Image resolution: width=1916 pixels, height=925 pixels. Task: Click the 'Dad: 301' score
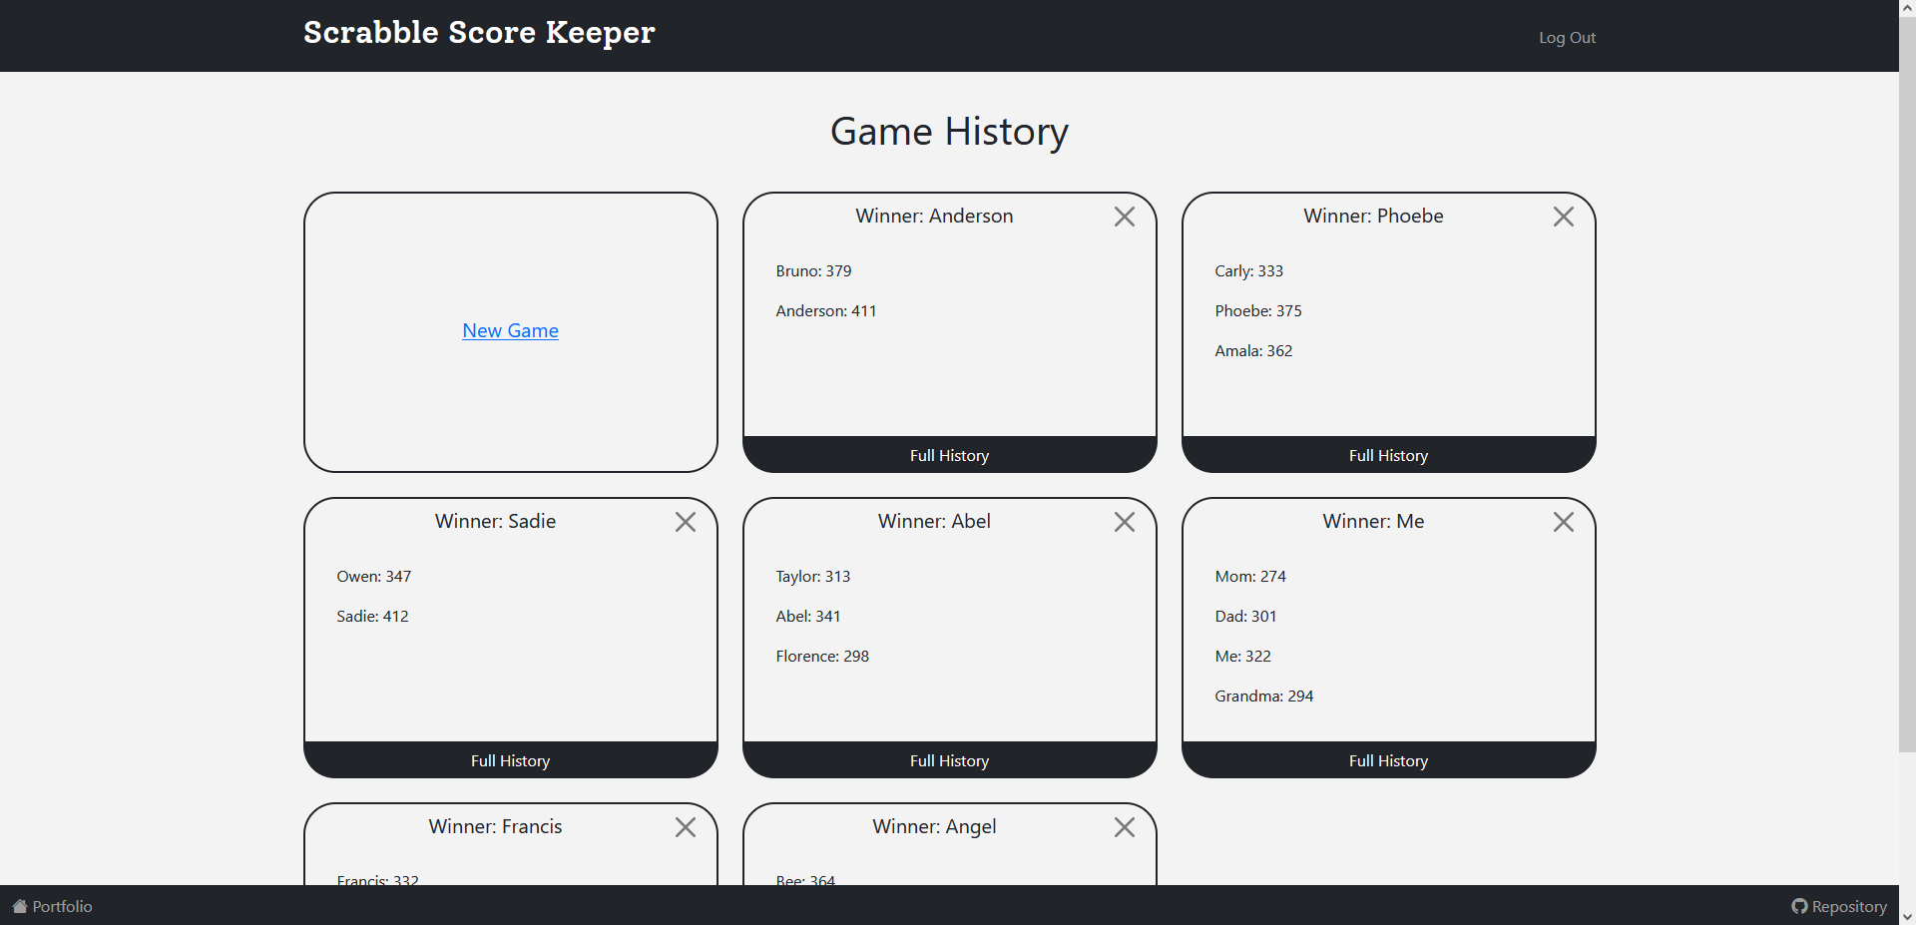[x=1245, y=616]
